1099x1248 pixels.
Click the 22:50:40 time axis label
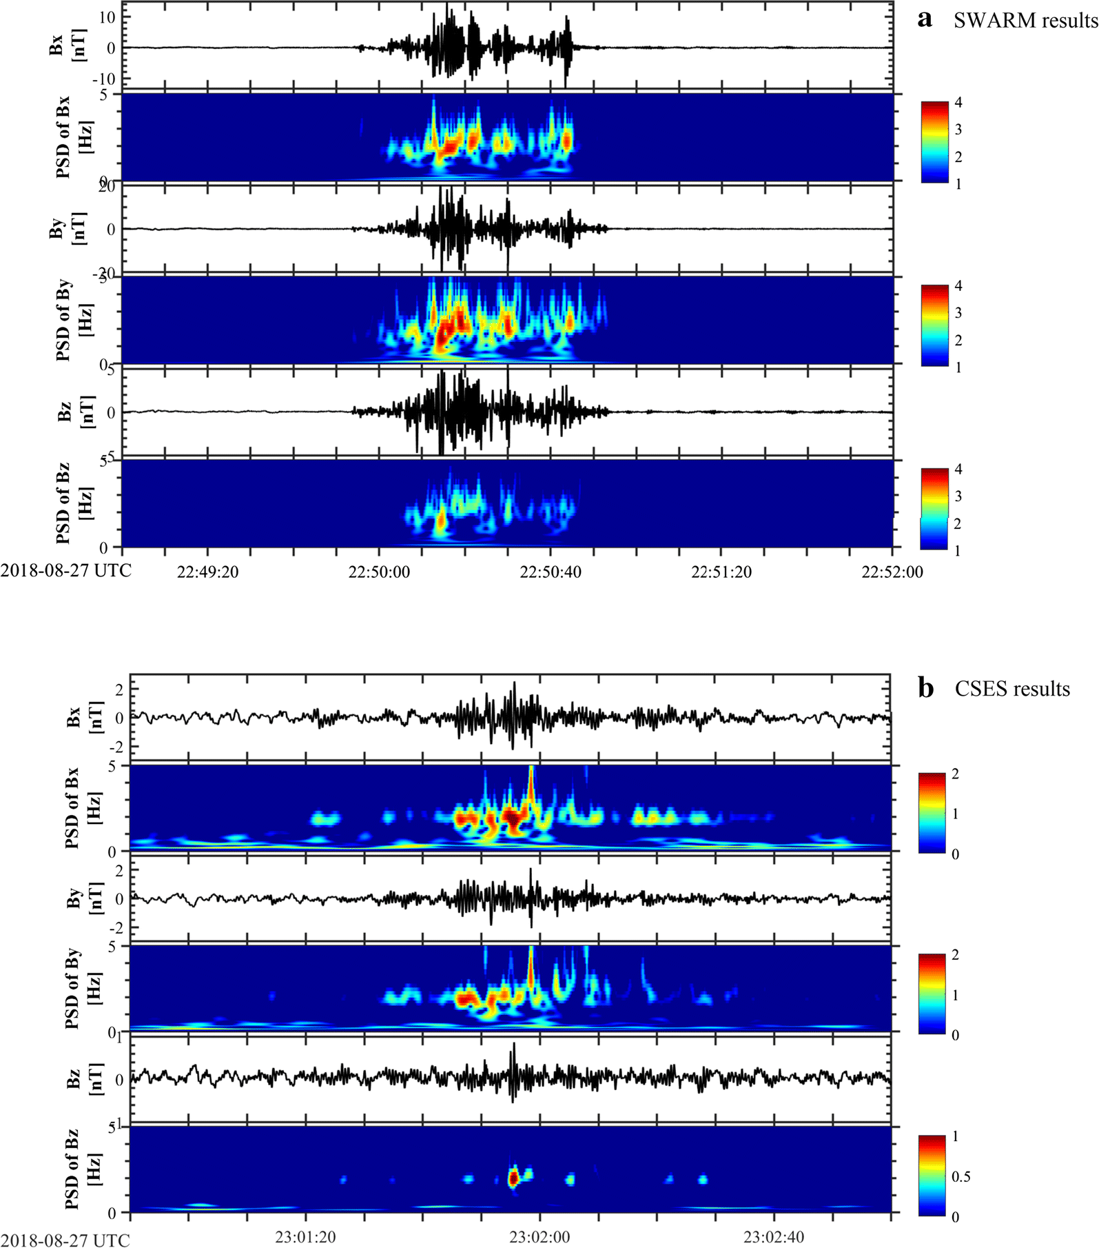(550, 572)
